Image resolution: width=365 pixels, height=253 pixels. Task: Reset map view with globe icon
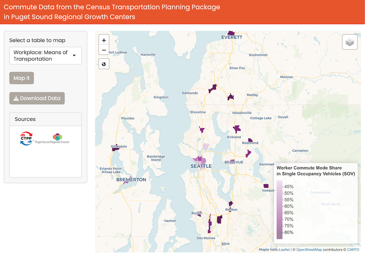(104, 64)
